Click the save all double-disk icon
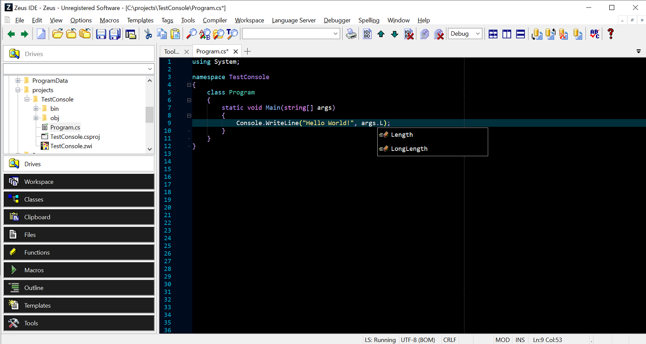Viewport: 646px width, 344px height. click(x=115, y=34)
